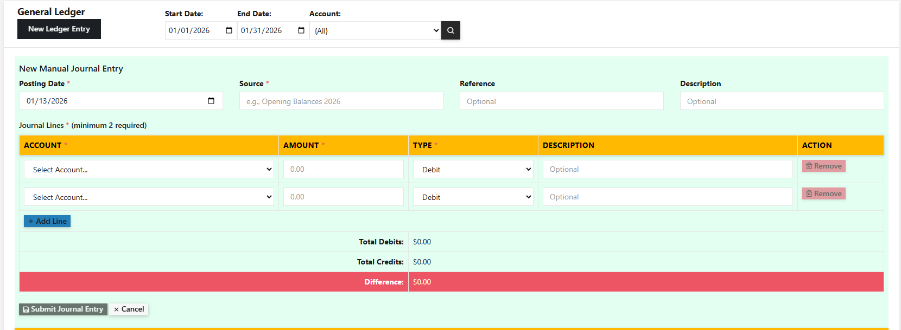Remove the first journal line
901x330 pixels.
[x=823, y=166]
